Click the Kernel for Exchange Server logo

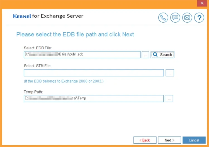point(48,16)
